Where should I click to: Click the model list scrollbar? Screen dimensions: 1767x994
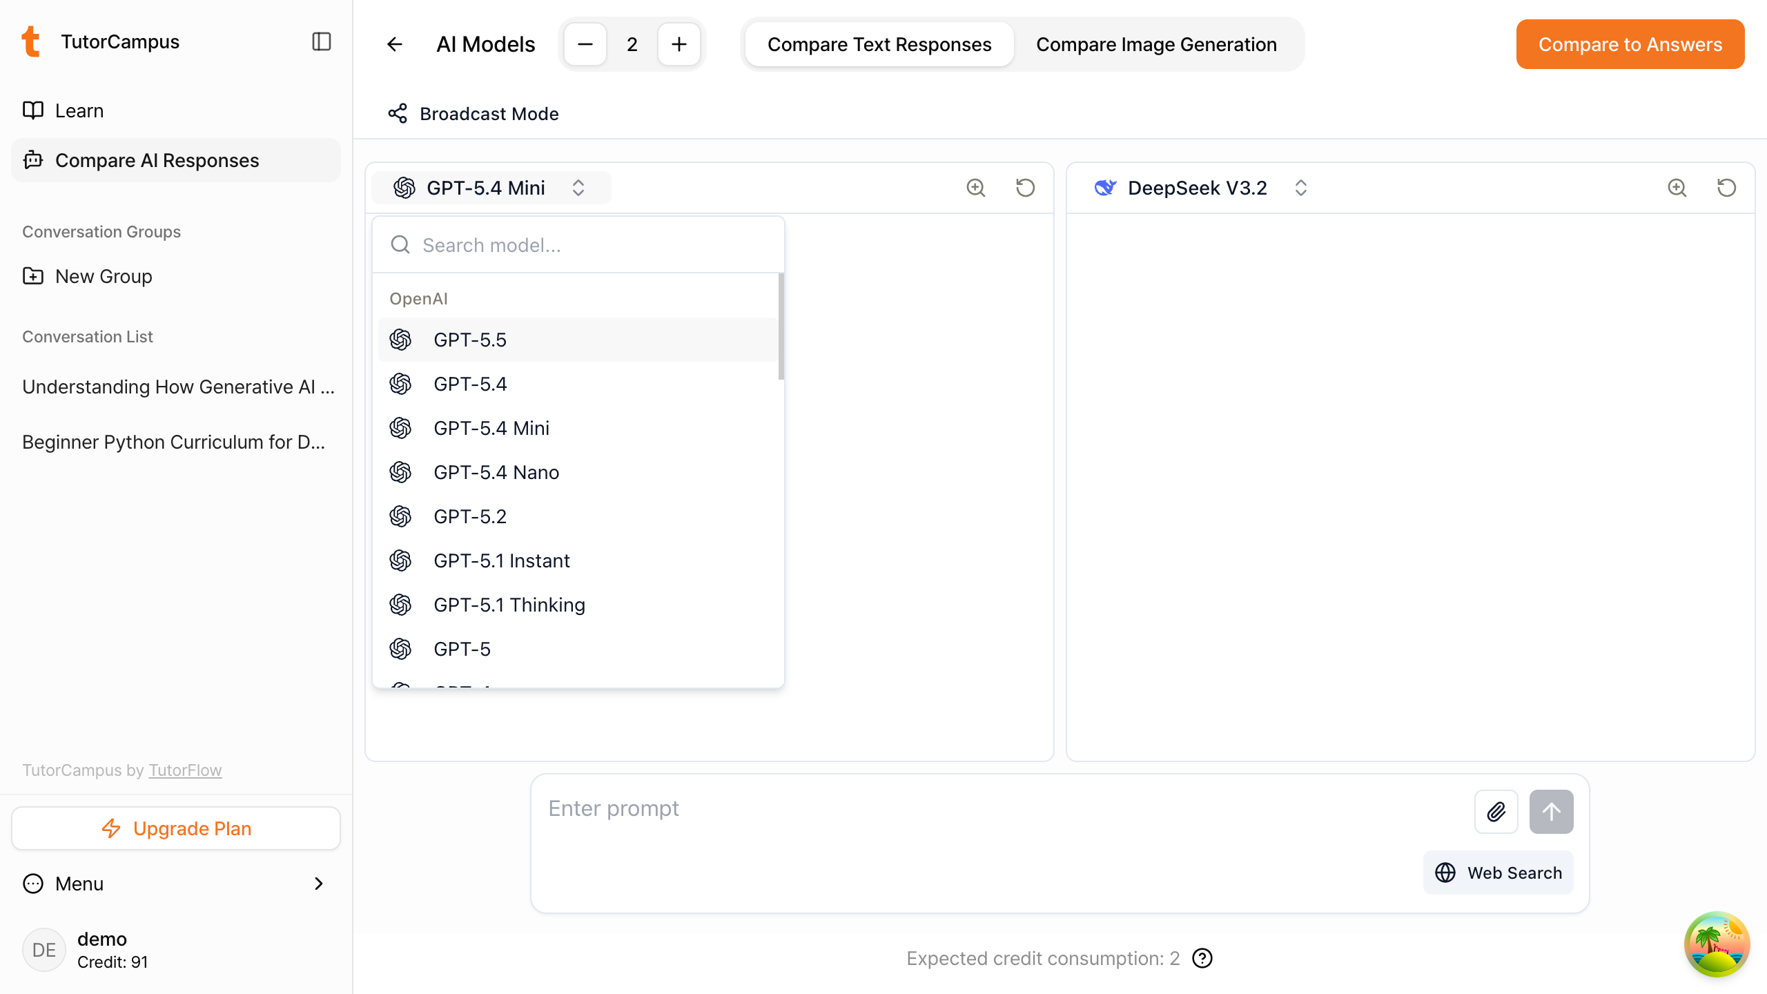[781, 327]
